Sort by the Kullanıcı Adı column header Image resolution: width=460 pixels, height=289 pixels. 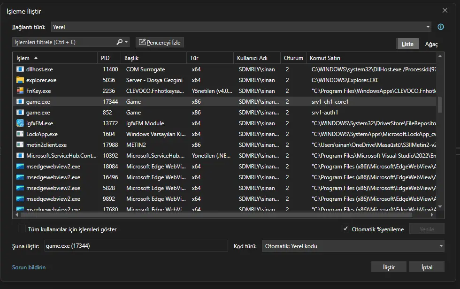257,58
